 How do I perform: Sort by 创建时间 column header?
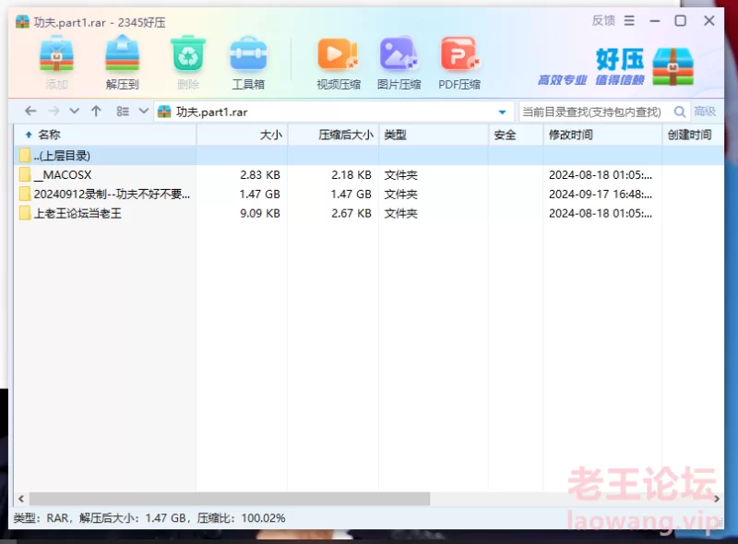click(x=693, y=135)
